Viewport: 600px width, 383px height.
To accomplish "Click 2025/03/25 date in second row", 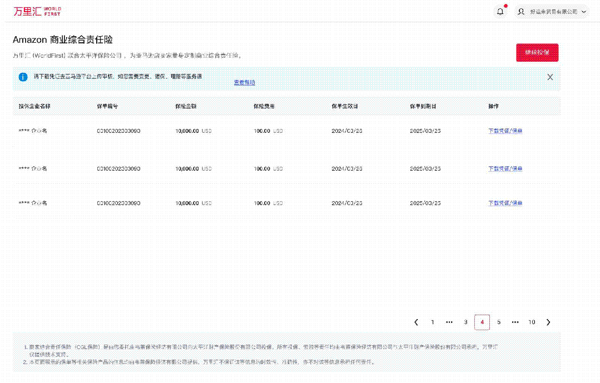I will pyautogui.click(x=425, y=169).
